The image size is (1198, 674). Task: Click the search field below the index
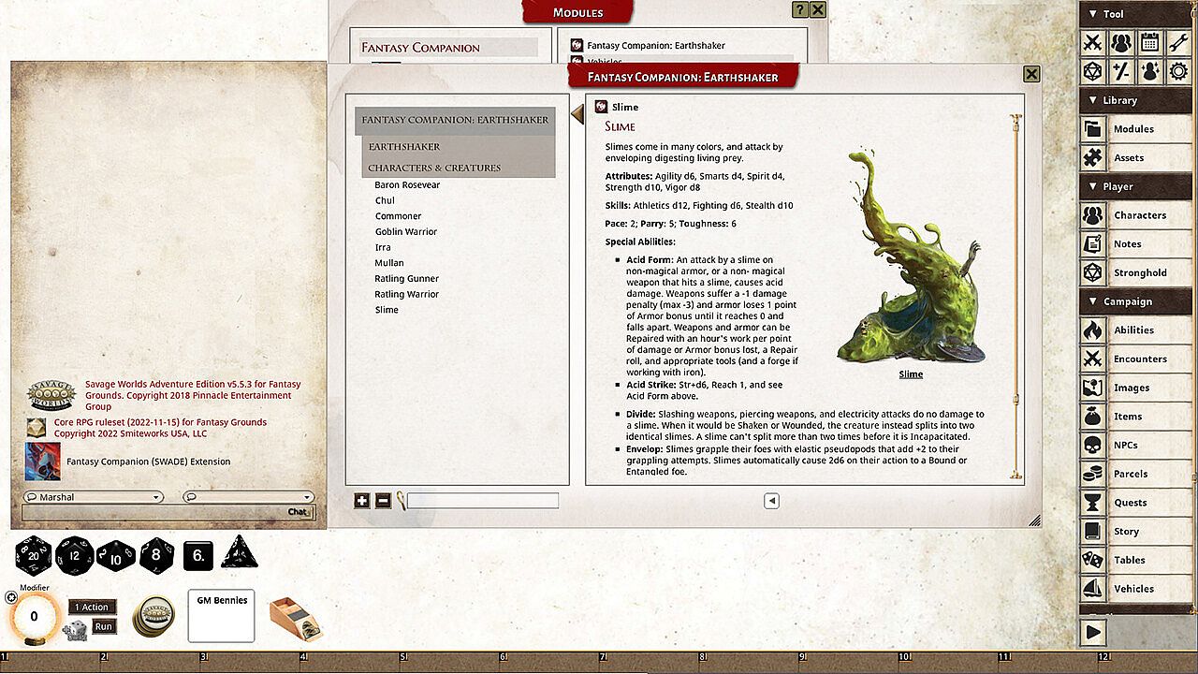[483, 501]
